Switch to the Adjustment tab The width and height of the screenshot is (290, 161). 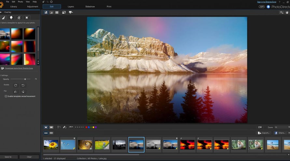33,6
